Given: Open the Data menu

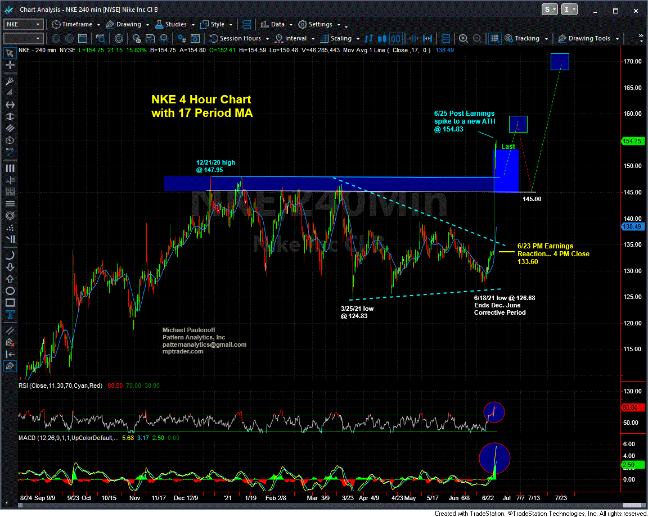Looking at the screenshot, I should pos(273,24).
